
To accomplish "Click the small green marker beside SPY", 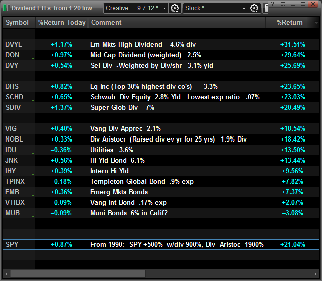I will coord(32,247).
